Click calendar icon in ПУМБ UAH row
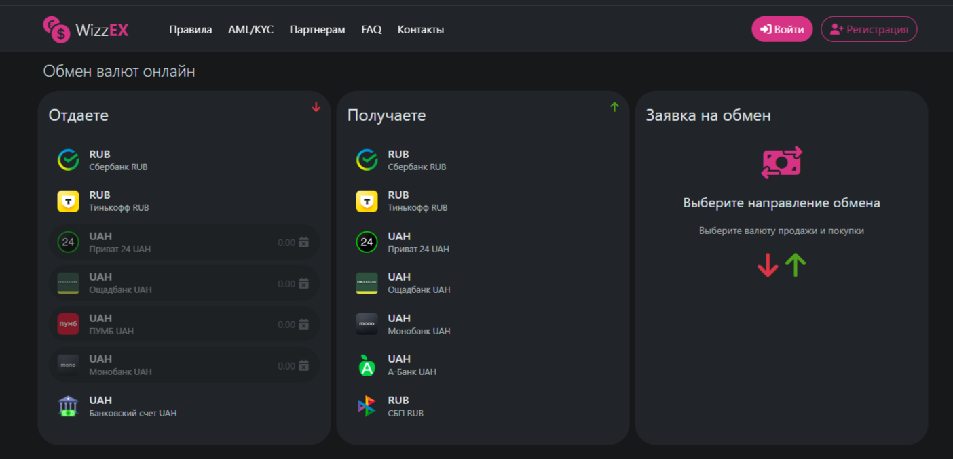Screen dimensions: 953x459 304,325
